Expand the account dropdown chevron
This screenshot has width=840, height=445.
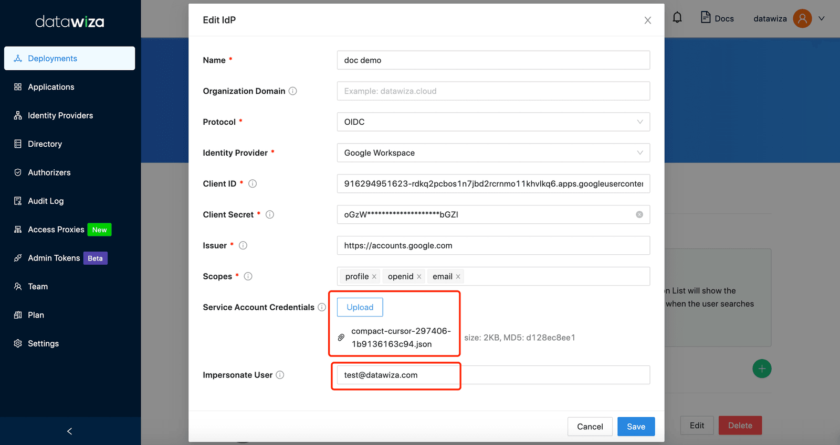(x=822, y=18)
